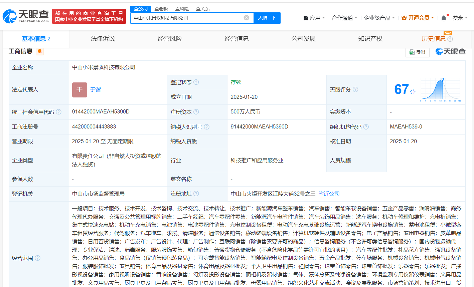Open the 合作通道 dropdown
Screen dimensions: 474x287
point(341,18)
